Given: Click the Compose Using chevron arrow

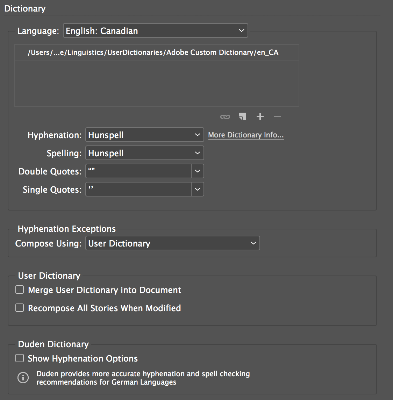Looking at the screenshot, I should (253, 243).
